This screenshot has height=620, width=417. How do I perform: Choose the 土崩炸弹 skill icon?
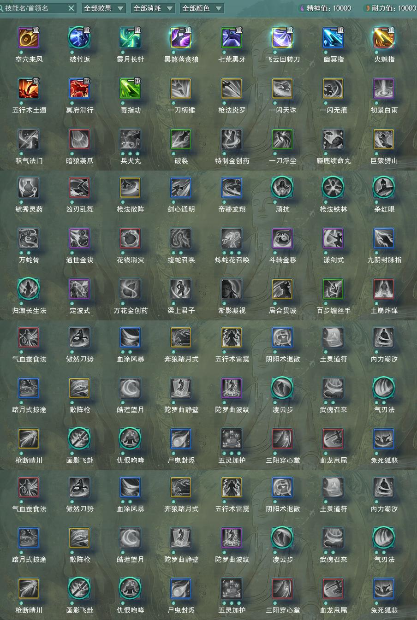[384, 289]
